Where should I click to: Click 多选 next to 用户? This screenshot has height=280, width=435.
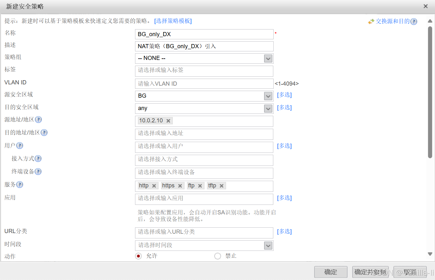284,146
